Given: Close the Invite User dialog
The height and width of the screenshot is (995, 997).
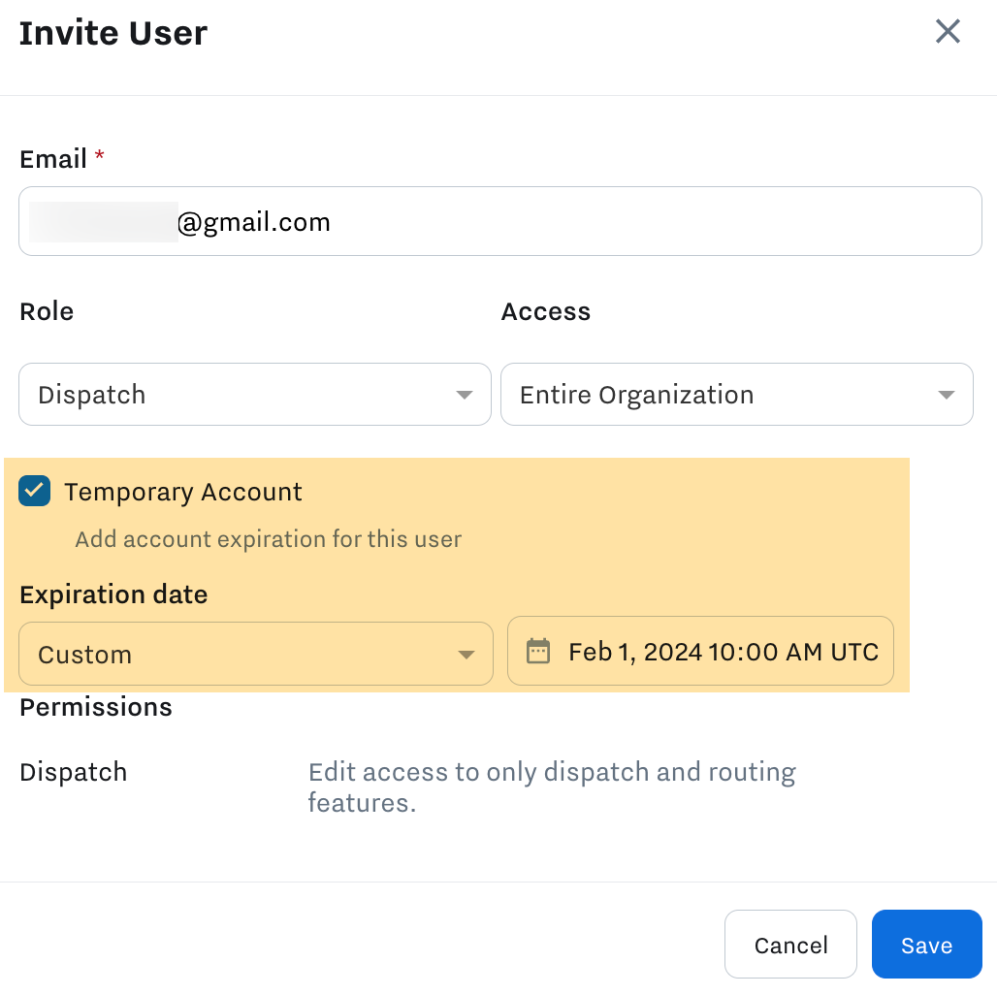Looking at the screenshot, I should 947,32.
